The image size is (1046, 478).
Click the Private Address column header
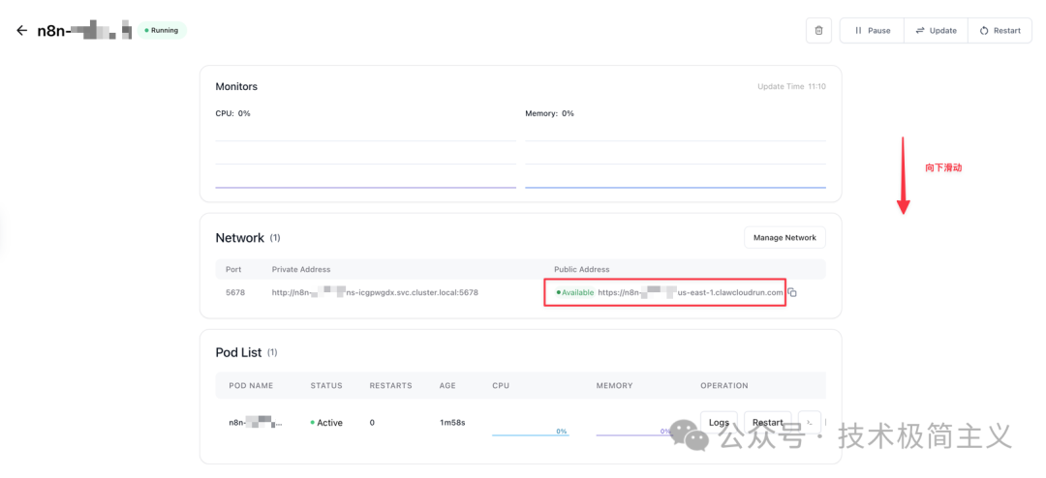pos(301,269)
